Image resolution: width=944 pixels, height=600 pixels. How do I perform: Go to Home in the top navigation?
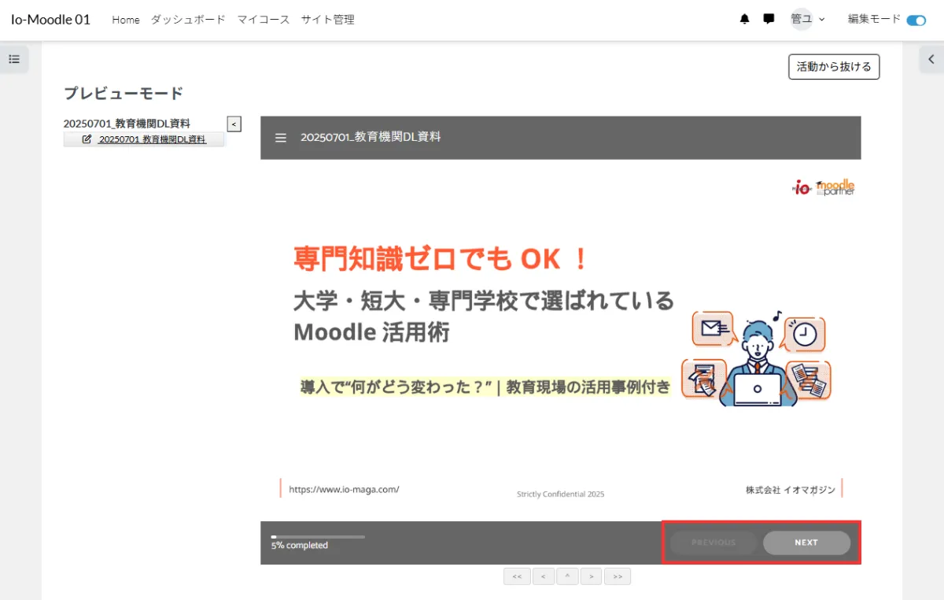126,20
